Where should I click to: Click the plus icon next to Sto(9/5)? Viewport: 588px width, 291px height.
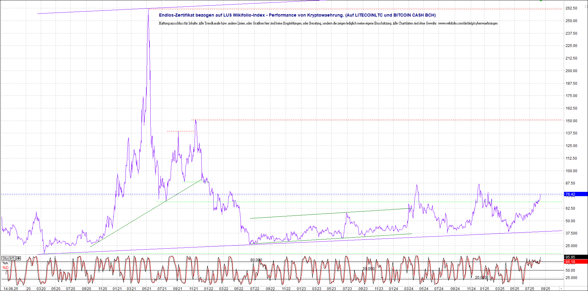click(19, 258)
